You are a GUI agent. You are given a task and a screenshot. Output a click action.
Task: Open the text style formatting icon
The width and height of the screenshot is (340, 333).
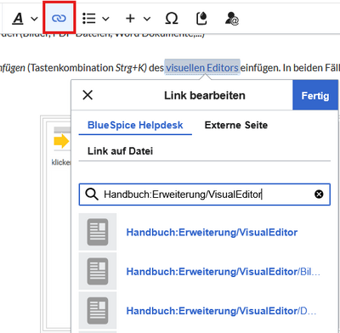[x=18, y=19]
